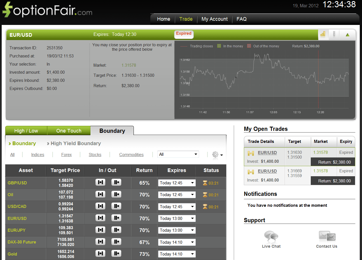Collapse the trade panel with the green triangle
The height and width of the screenshot is (260, 362).
pos(347,34)
